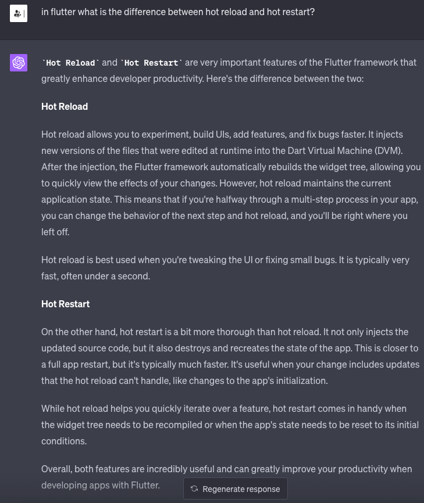Viewport: 424px width, 503px height.
Task: Click the user's question about flutter
Action: pos(178,12)
